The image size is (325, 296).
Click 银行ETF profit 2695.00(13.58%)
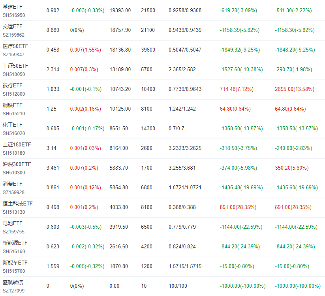295,89
